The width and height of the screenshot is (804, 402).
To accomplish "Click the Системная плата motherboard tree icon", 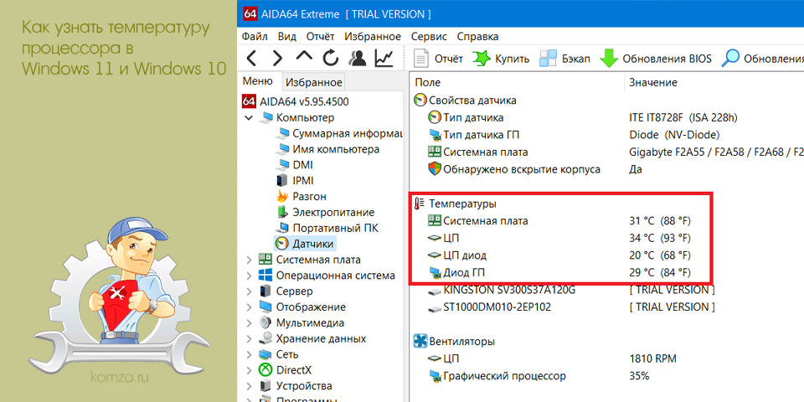I will pos(265,260).
